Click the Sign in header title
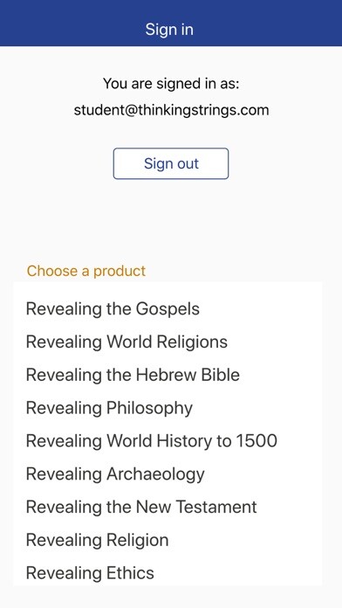Viewport: 342px width, 608px height. click(x=169, y=30)
